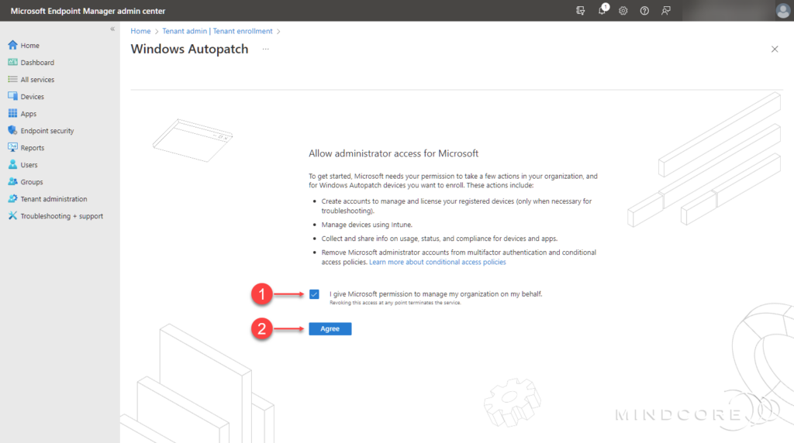Screen dimensions: 794x443
Task: Click the Tenant administration icon
Action: (12, 199)
